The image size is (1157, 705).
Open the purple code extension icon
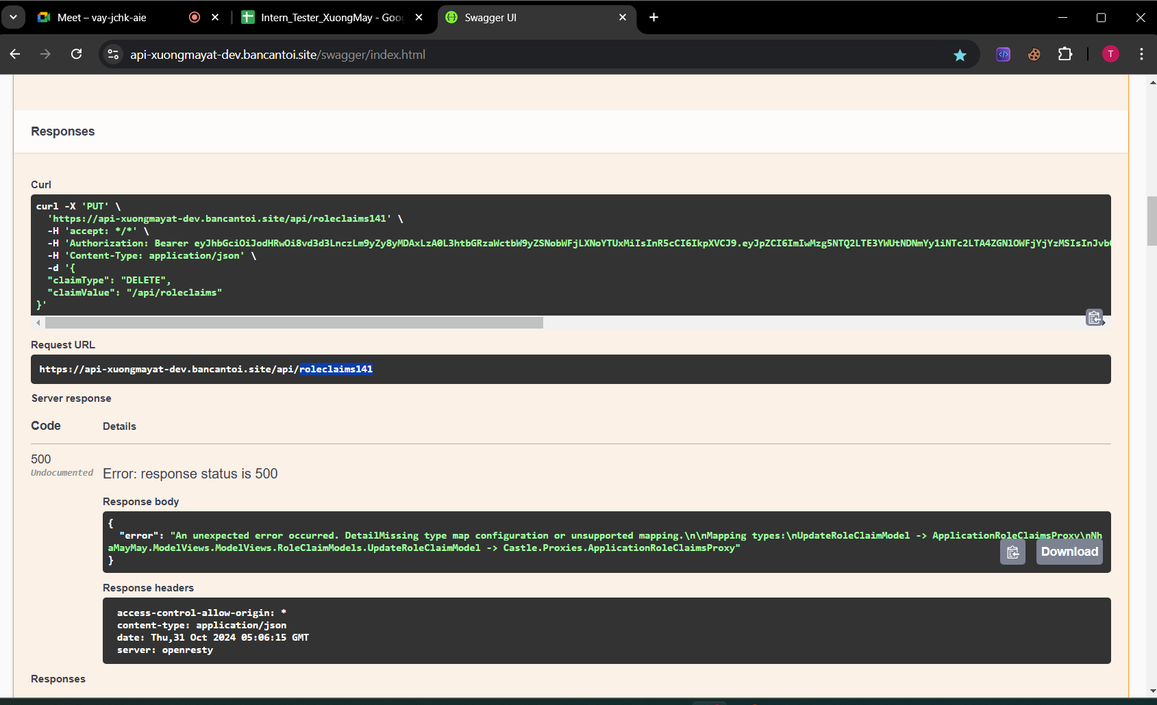coord(1003,55)
